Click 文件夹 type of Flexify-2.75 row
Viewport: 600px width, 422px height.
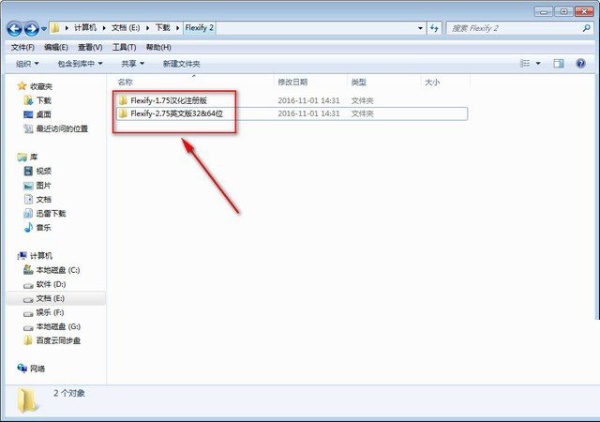363,113
